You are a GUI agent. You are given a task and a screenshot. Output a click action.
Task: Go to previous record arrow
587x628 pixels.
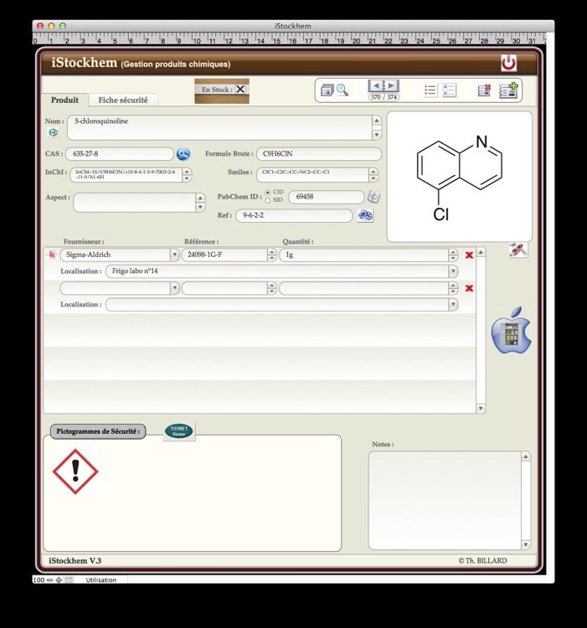click(x=376, y=85)
